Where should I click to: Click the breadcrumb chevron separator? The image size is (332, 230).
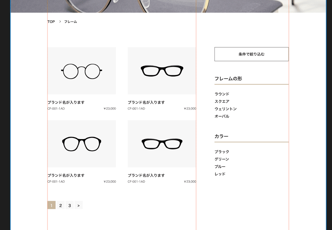tap(60, 22)
